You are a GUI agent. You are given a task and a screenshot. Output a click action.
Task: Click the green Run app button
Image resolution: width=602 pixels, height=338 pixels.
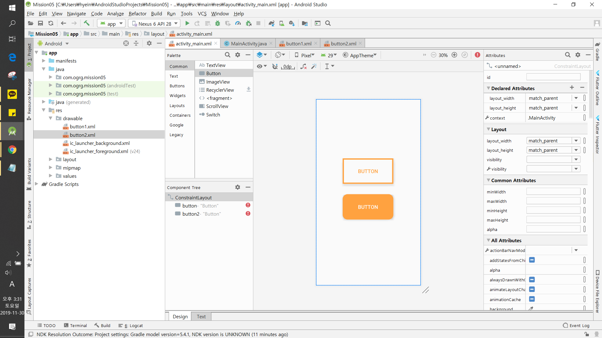pyautogui.click(x=187, y=23)
